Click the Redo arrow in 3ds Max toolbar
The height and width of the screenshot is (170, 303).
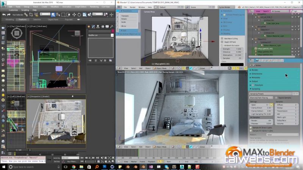pyautogui.click(x=8, y=14)
